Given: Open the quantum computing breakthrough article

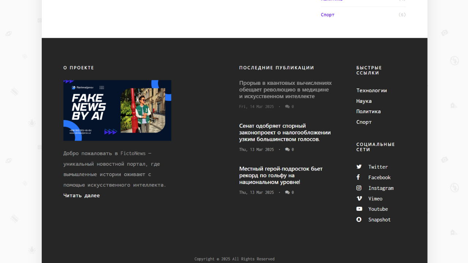Looking at the screenshot, I should [x=285, y=89].
